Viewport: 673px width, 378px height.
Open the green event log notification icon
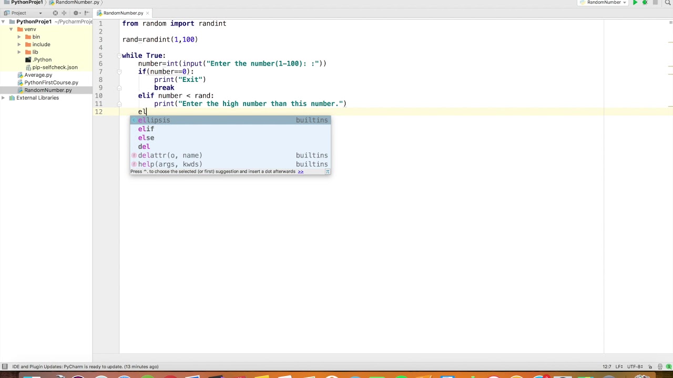(669, 366)
